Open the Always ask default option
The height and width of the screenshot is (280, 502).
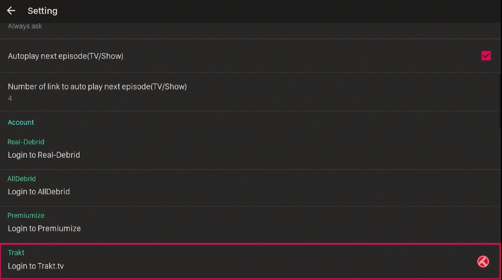click(25, 26)
